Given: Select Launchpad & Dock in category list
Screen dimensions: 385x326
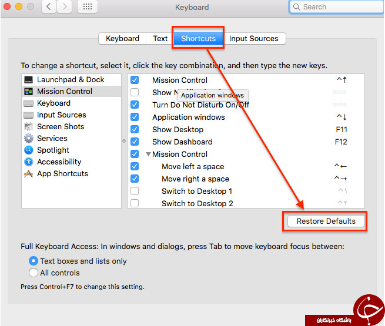Looking at the screenshot, I should point(71,80).
